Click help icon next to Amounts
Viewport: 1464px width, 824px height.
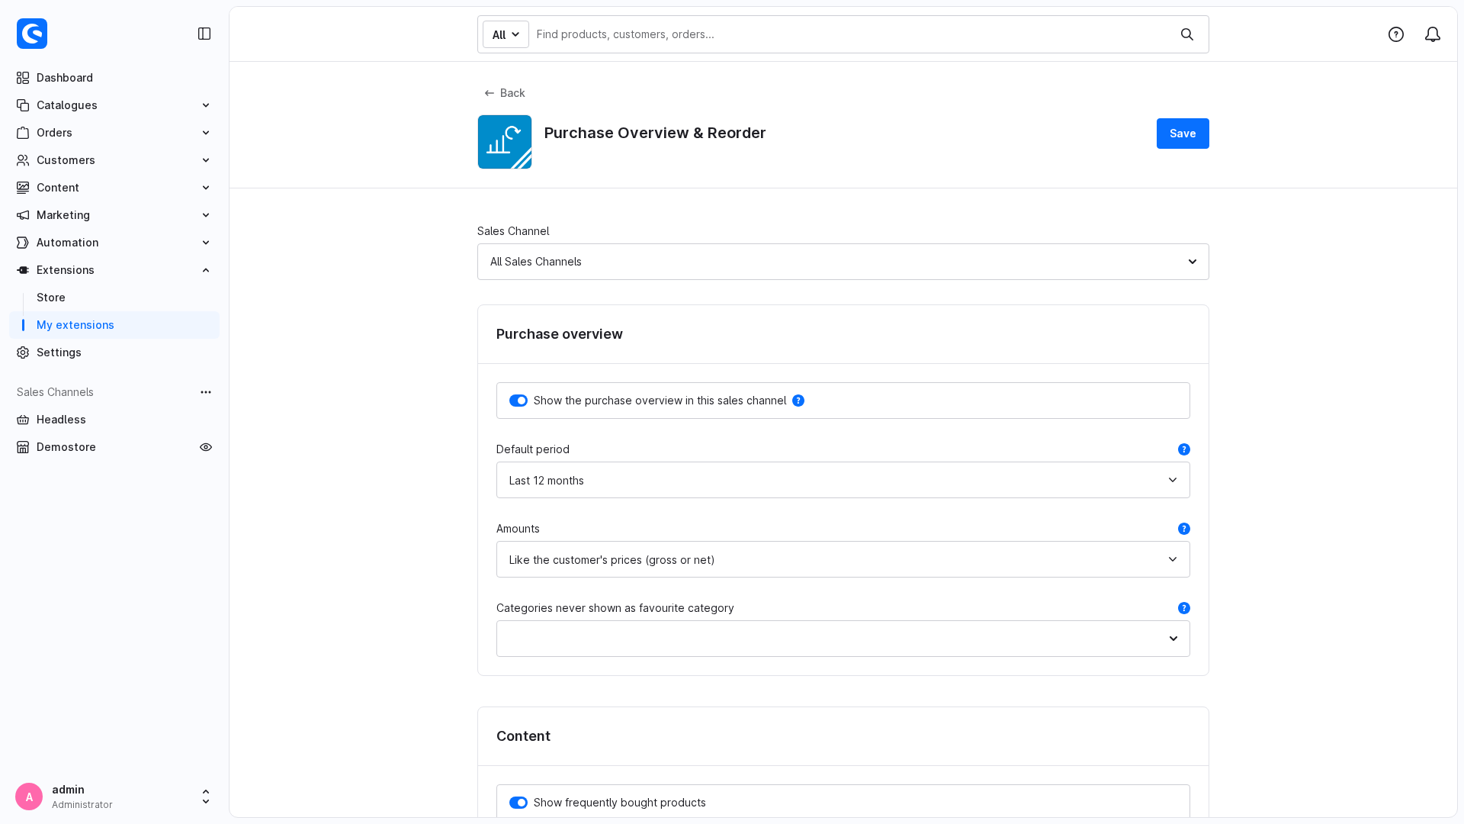click(x=1184, y=529)
